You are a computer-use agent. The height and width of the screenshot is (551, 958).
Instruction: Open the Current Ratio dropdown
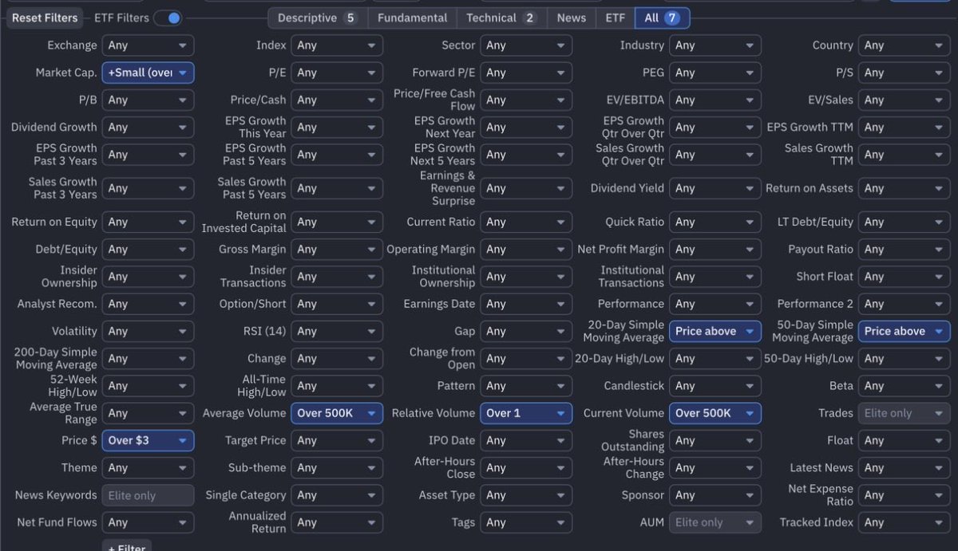coord(526,222)
